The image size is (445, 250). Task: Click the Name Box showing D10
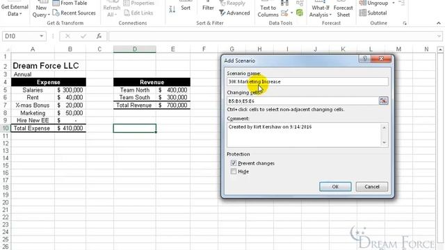pyautogui.click(x=20, y=36)
